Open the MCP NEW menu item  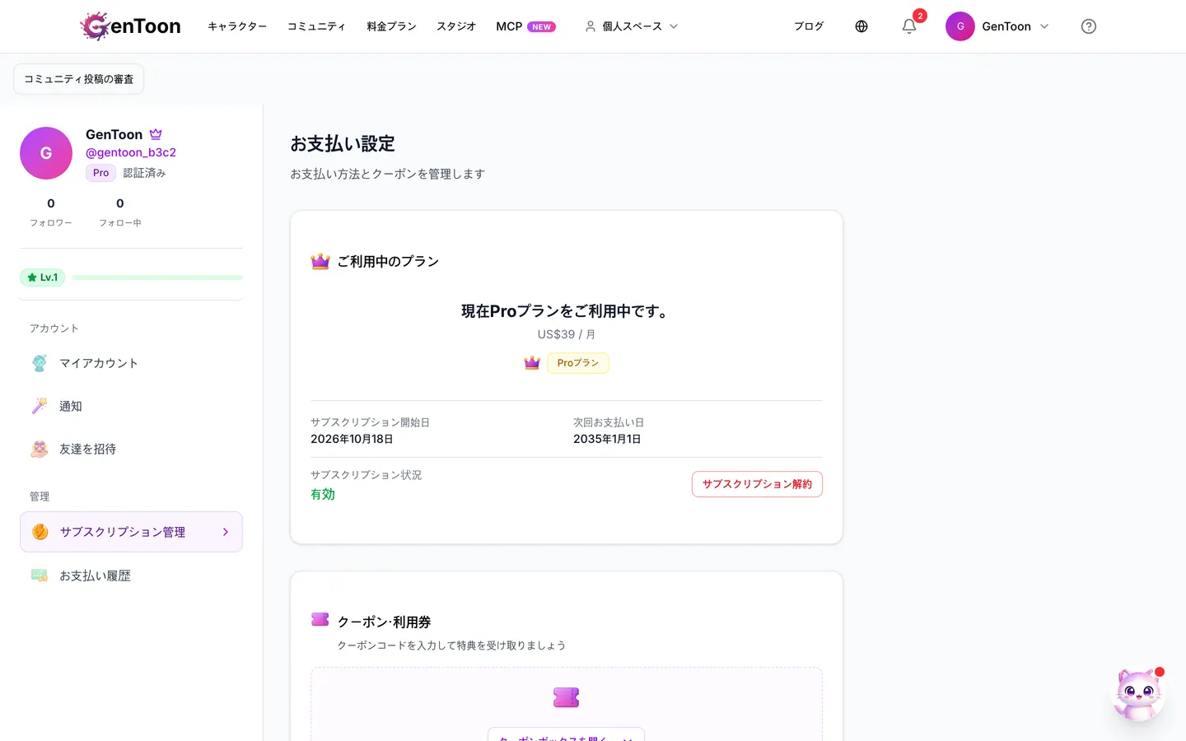pyautogui.click(x=525, y=26)
